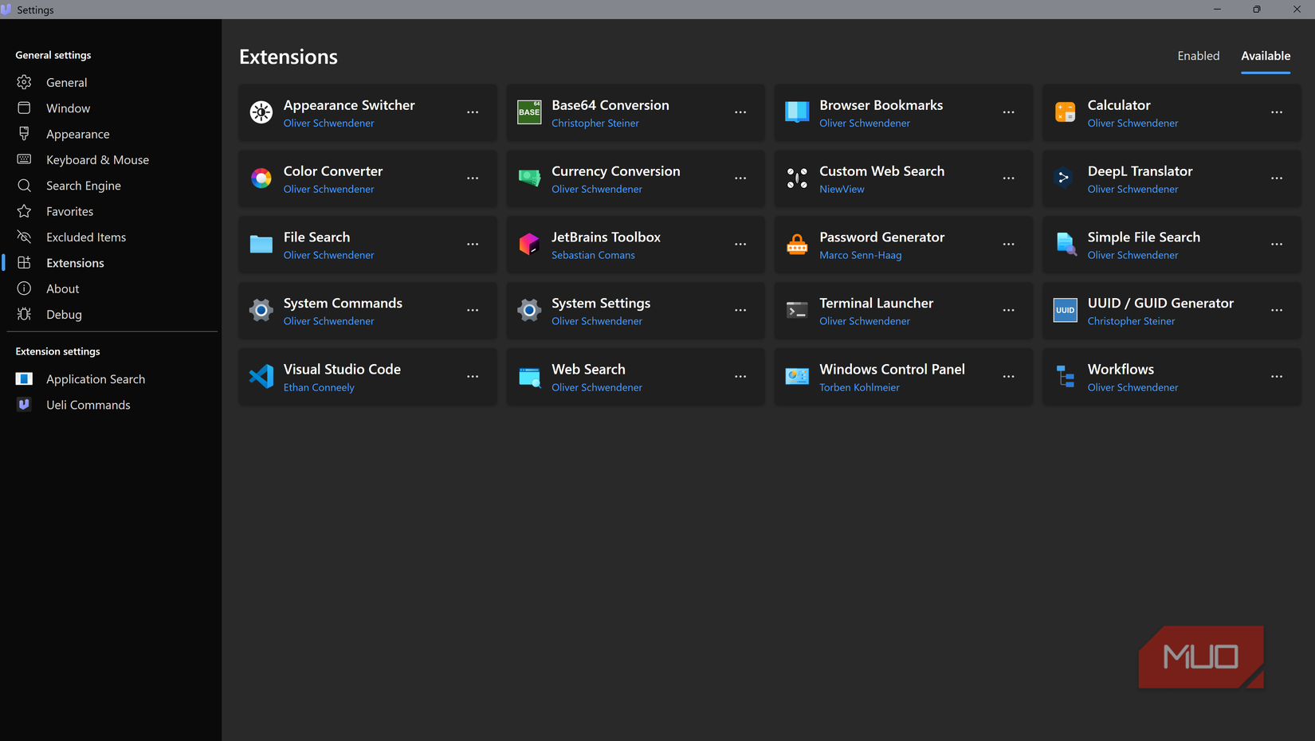The height and width of the screenshot is (741, 1315).
Task: Select the DeepL Translator icon
Action: click(x=1065, y=178)
